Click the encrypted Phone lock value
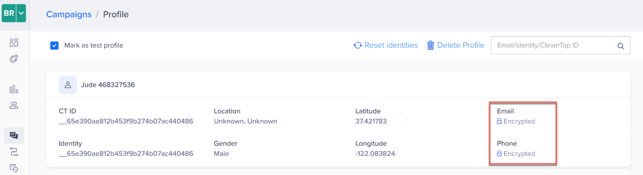 pos(516,154)
